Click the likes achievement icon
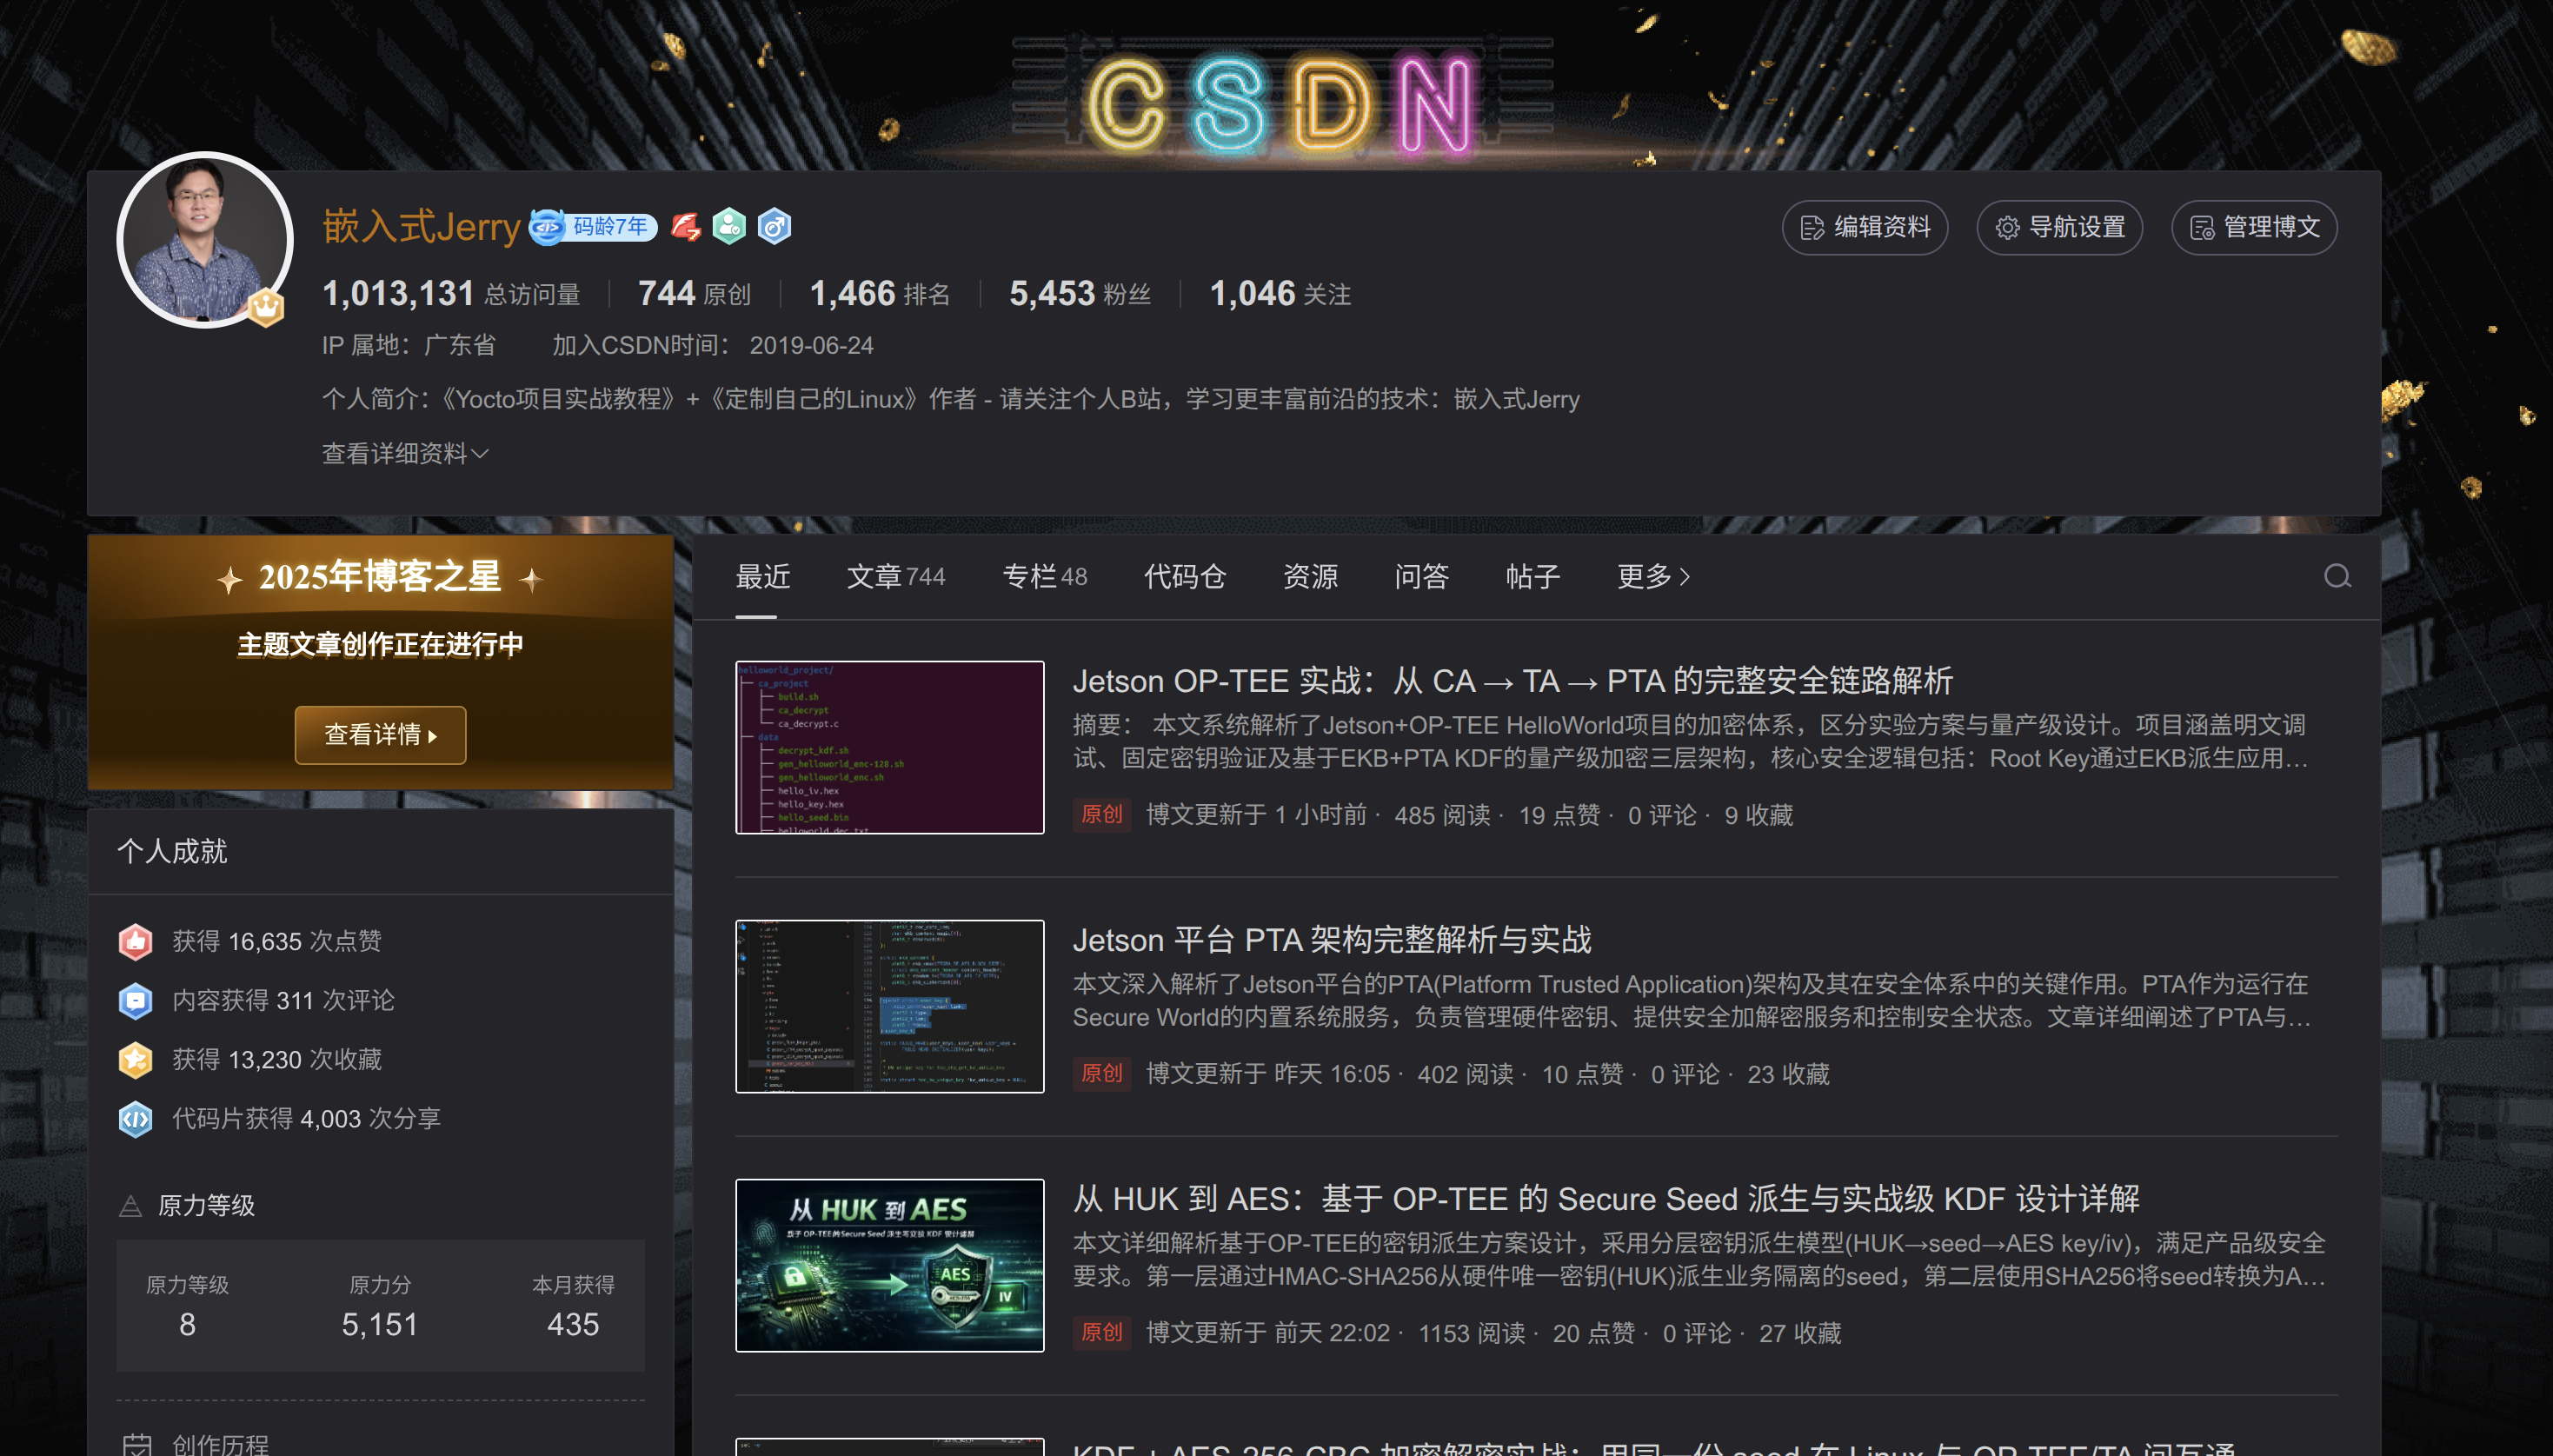2553x1456 pixels. (x=136, y=941)
